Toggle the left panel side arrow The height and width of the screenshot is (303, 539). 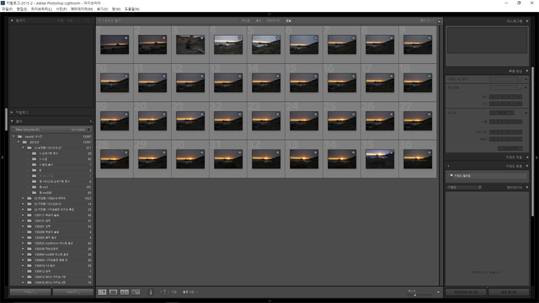[x=3, y=156]
